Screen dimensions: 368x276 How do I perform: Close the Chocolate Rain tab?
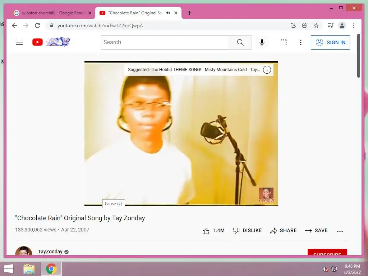pyautogui.click(x=175, y=13)
